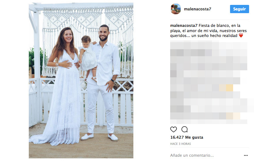Open the three-dot more options menu
The width and height of the screenshot is (254, 161).
click(x=246, y=156)
